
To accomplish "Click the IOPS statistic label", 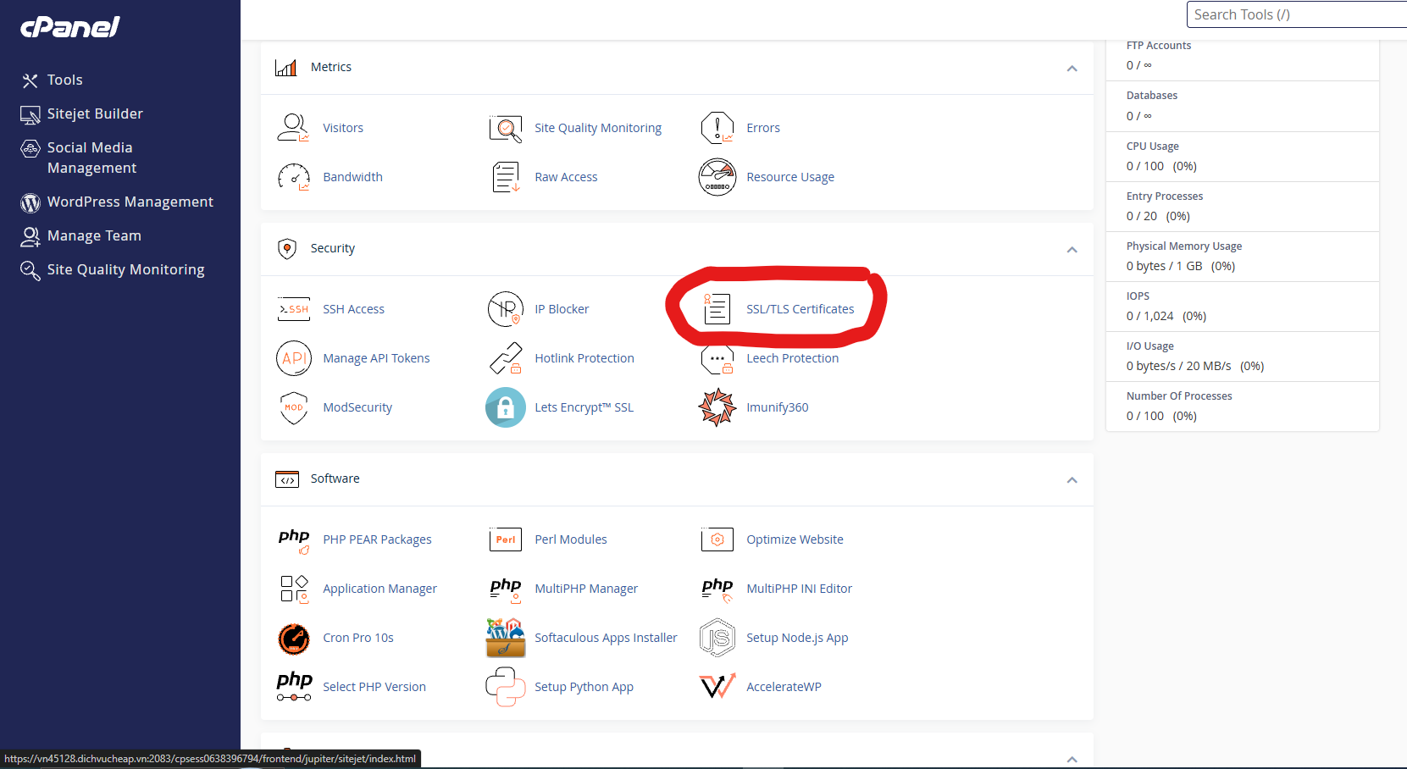I will [x=1138, y=296].
